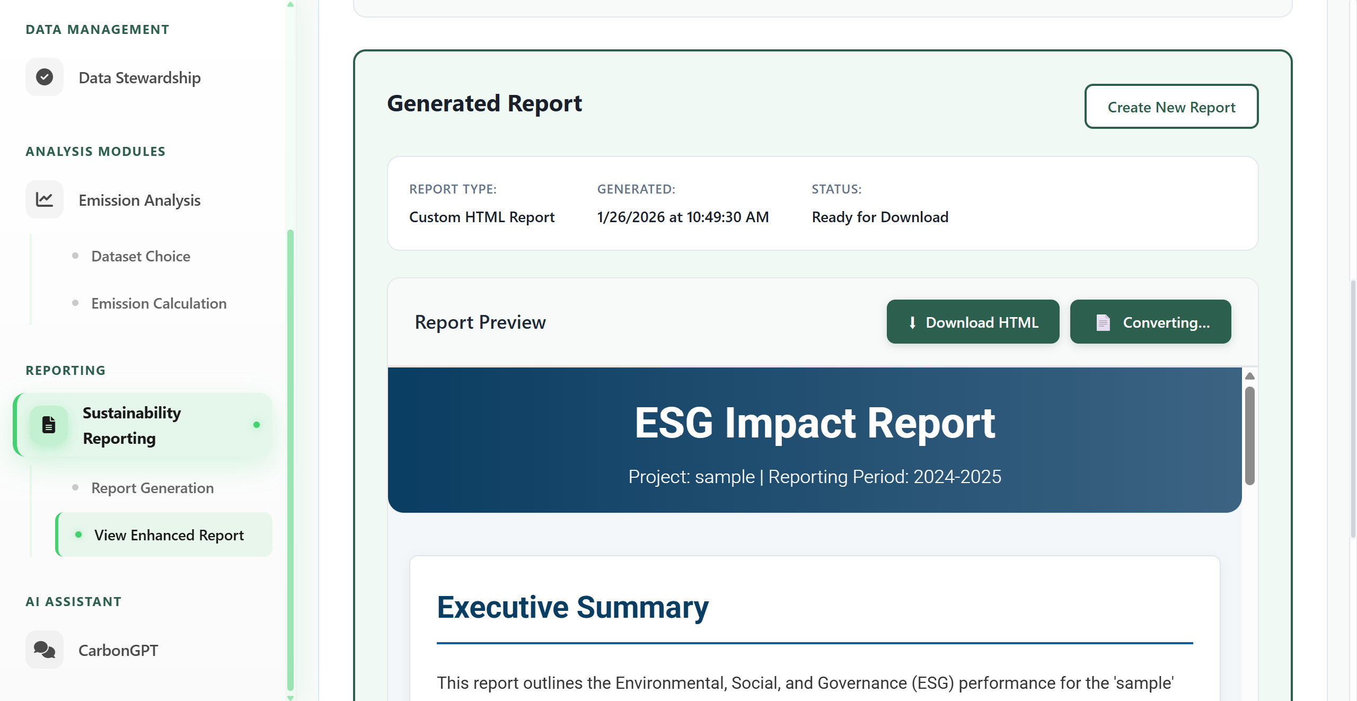
Task: Click the report preview scrollbar thumb
Action: click(1249, 435)
